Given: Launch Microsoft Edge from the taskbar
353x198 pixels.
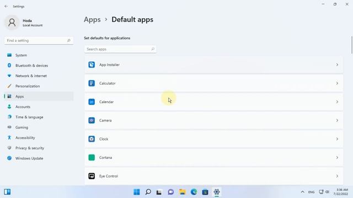Looking at the screenshot, I should pos(194,192).
